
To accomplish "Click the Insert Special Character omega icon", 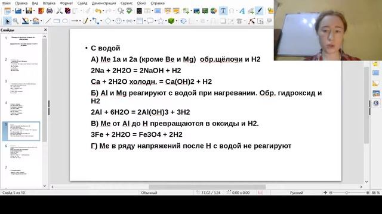I will coord(232,11).
